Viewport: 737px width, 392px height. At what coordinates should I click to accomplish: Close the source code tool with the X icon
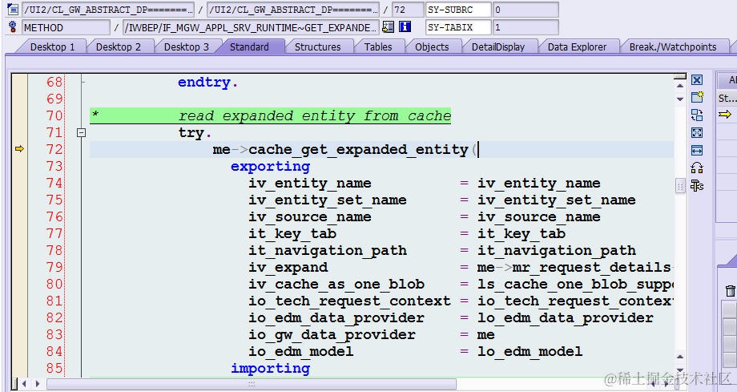[x=697, y=80]
